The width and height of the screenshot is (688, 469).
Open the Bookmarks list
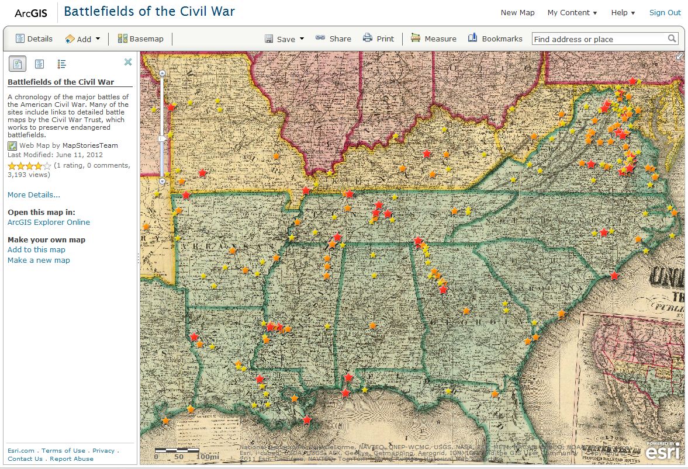pyautogui.click(x=495, y=39)
